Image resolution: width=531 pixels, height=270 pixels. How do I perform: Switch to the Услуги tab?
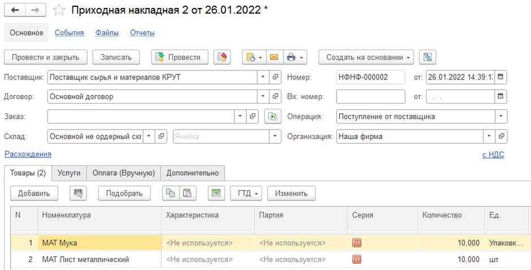point(69,173)
